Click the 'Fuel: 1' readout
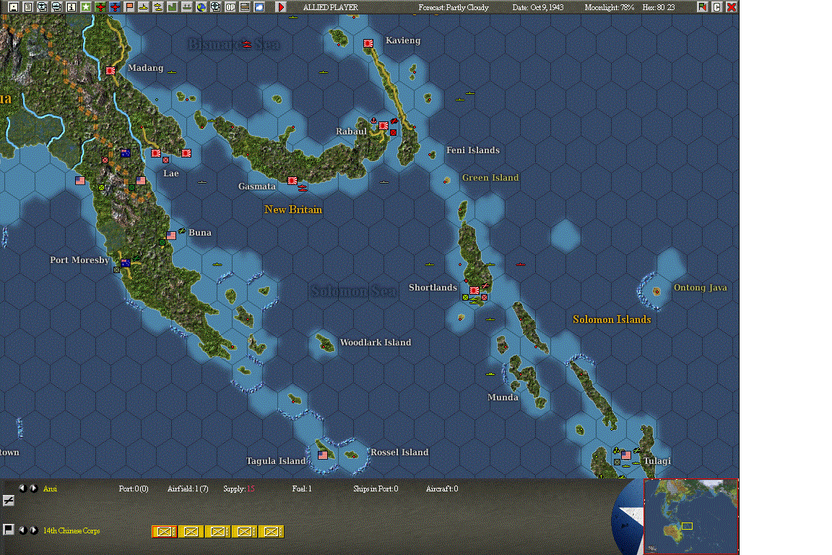 (x=302, y=489)
